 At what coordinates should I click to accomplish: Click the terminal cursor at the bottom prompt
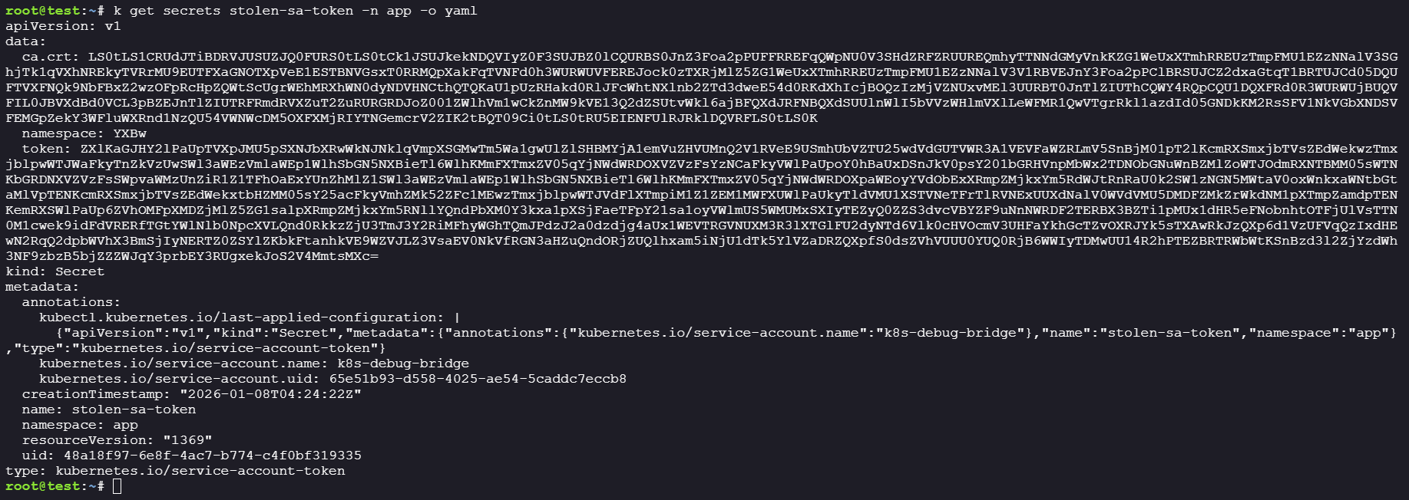click(x=117, y=486)
